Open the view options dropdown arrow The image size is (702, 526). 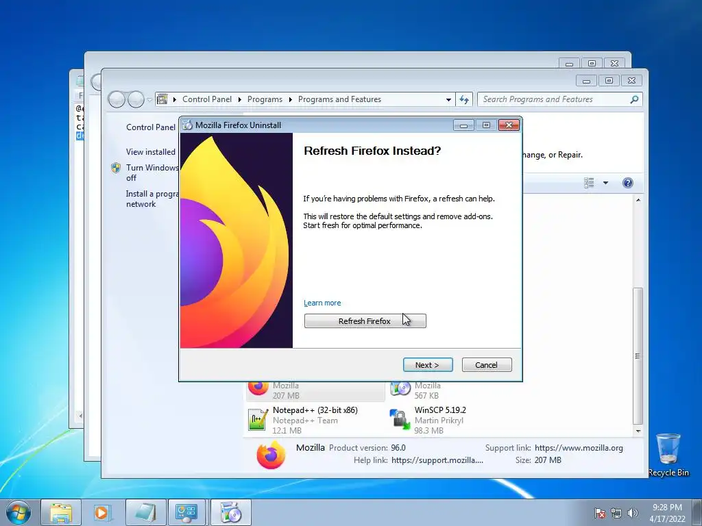click(x=606, y=182)
